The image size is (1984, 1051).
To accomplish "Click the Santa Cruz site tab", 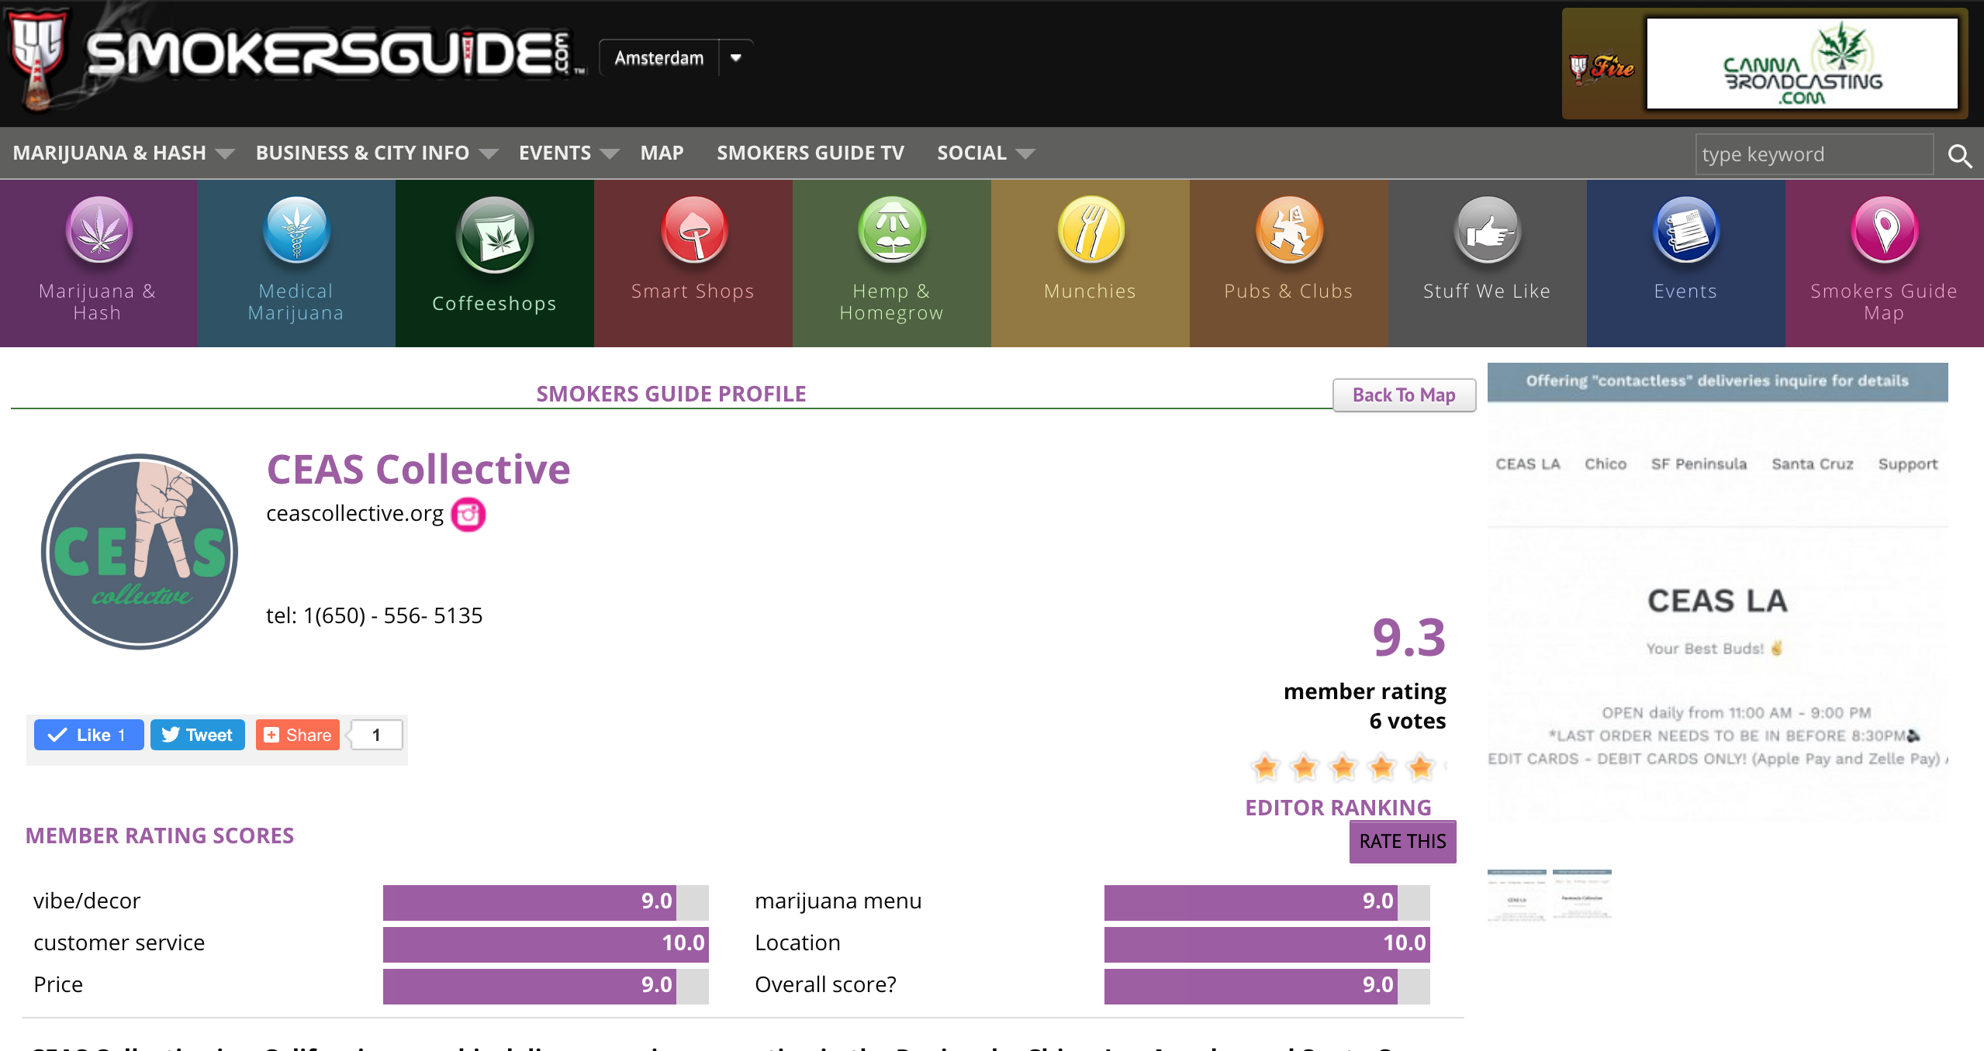I will click(1813, 464).
